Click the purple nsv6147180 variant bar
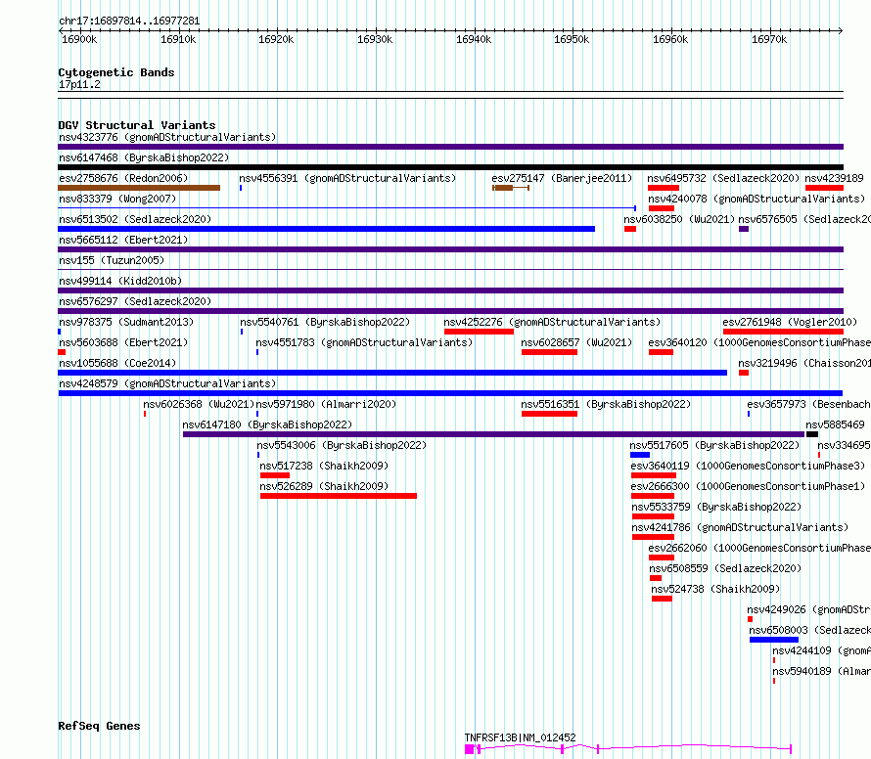 (x=494, y=434)
